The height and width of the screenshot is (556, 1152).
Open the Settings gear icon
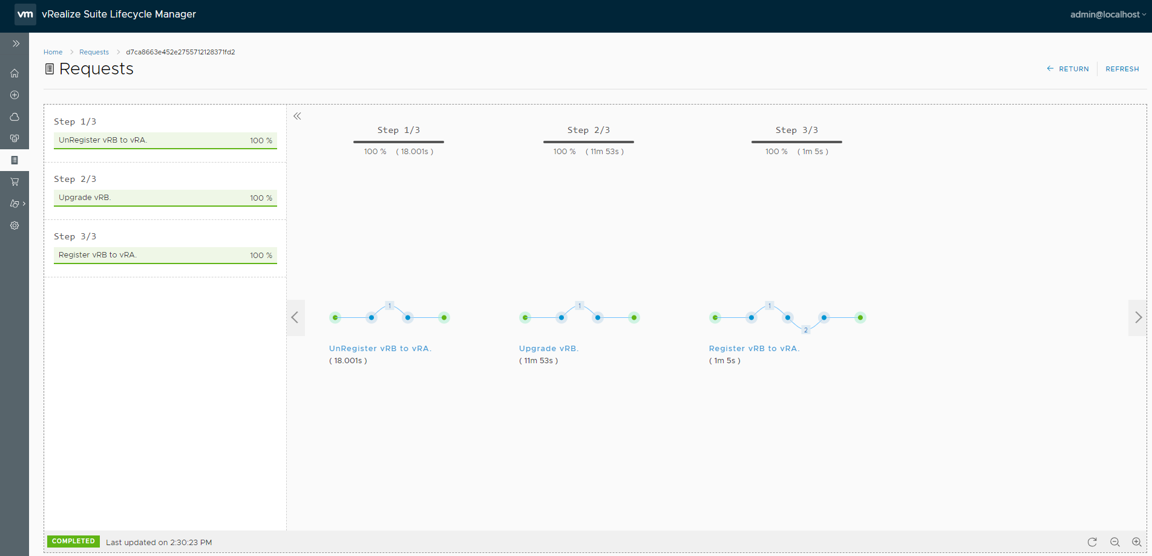tap(15, 225)
